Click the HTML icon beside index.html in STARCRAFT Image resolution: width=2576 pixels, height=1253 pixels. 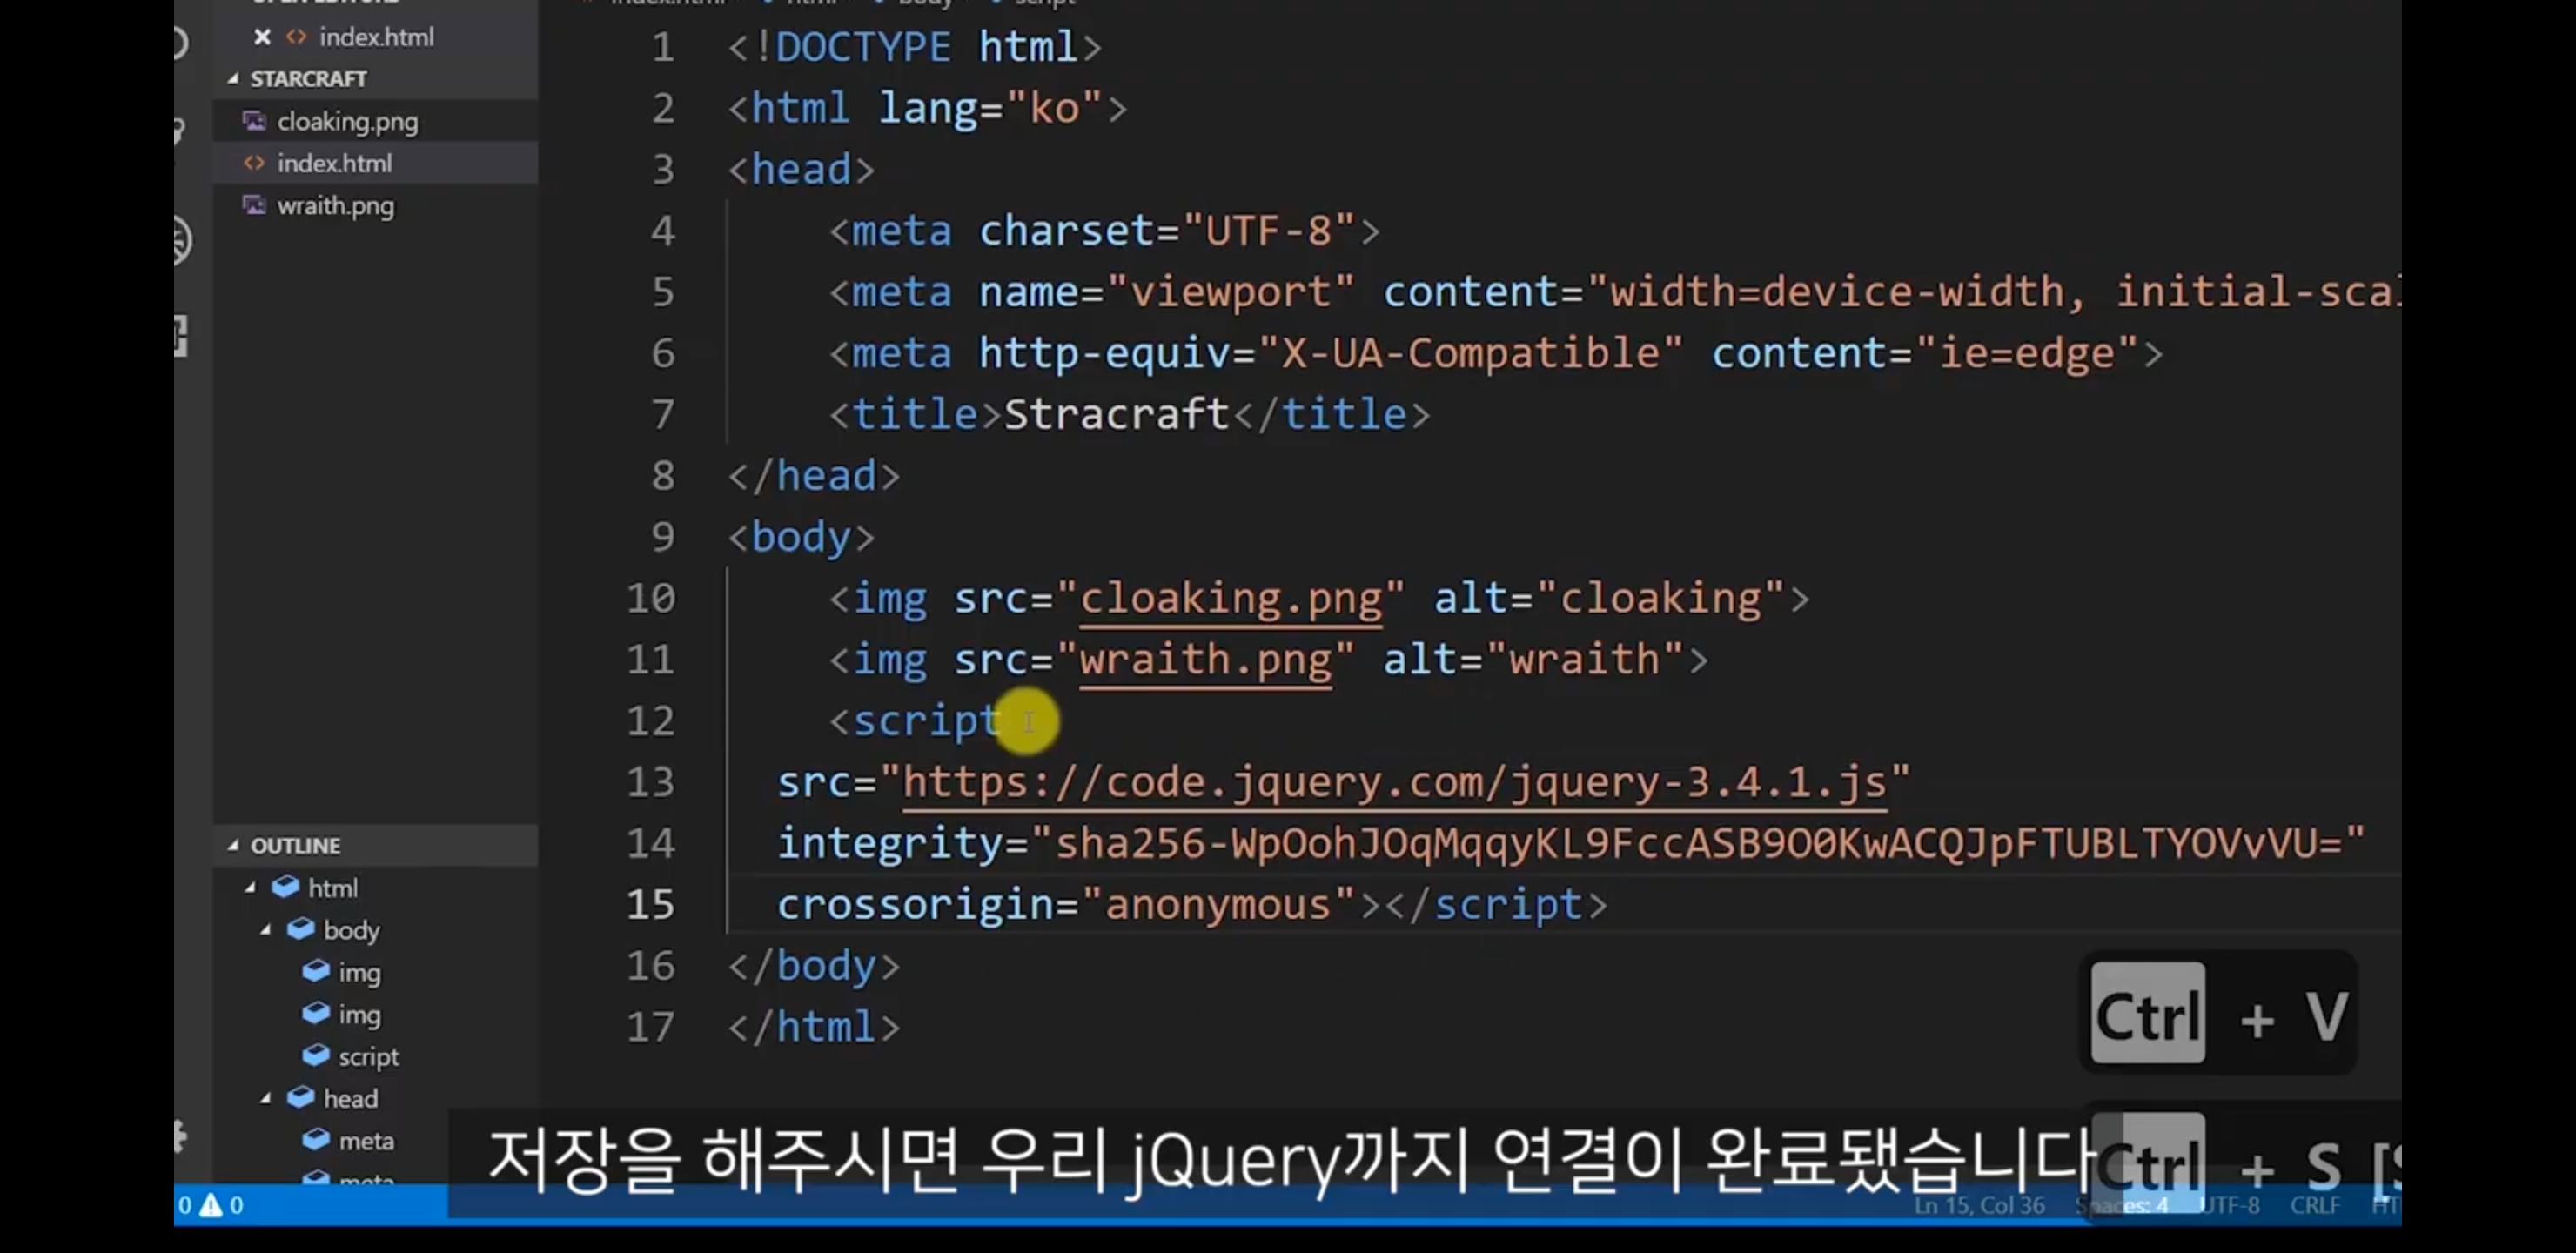pyautogui.click(x=254, y=163)
